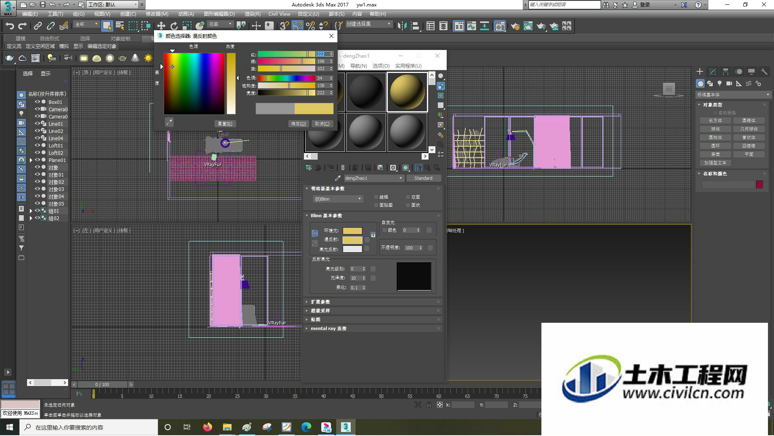Open the dengZhao1 material name dropdown
Screen dimensions: 774x436
pyautogui.click(x=374, y=178)
